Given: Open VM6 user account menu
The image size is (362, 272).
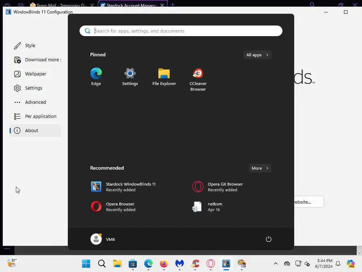Looking at the screenshot, I should 103,239.
